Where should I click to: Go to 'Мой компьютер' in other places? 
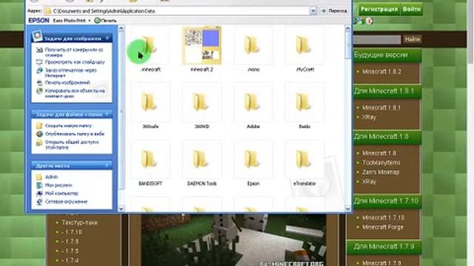tap(61, 194)
